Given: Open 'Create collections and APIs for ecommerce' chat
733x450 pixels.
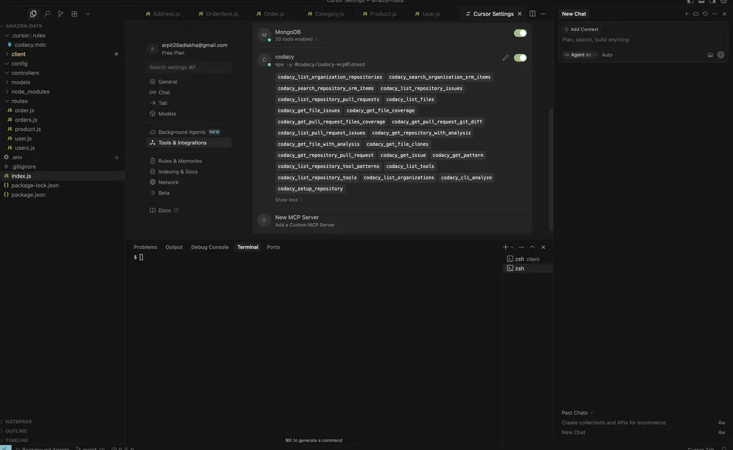Looking at the screenshot, I should point(614,423).
